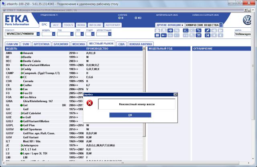Click the МОДЕЛЬНЫЙ ГОД panel header
Screen dimensions: 257x167
click(x=169, y=49)
